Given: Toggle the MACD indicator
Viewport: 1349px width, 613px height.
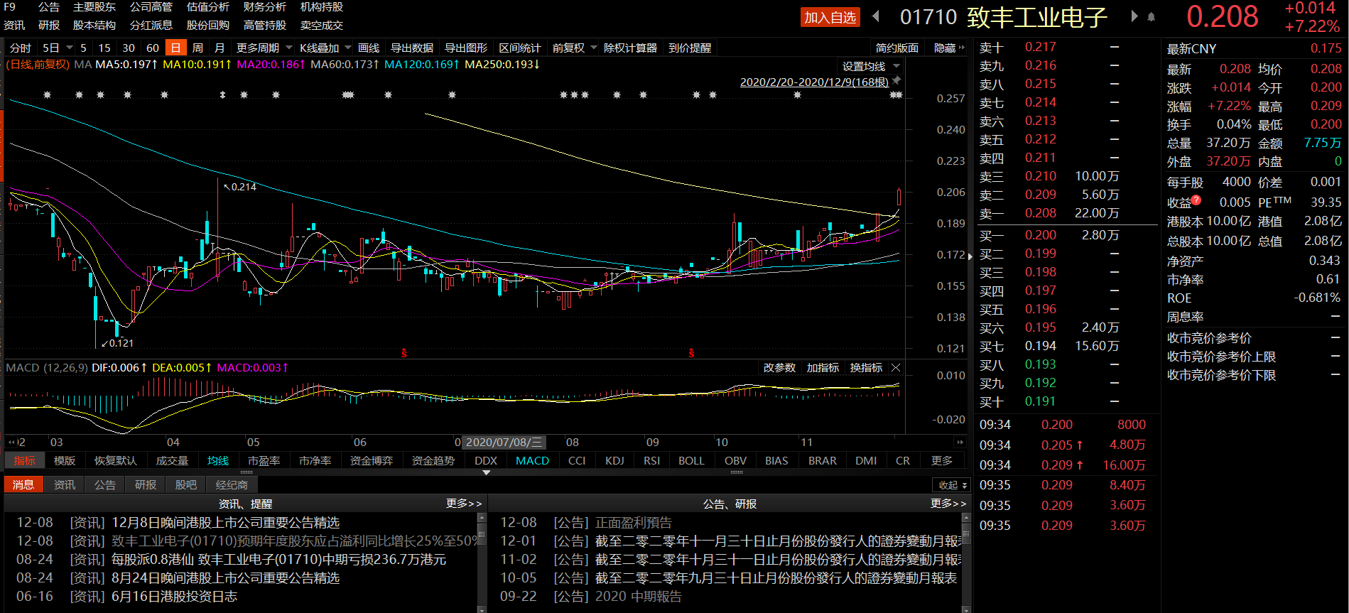Looking at the screenshot, I should [532, 461].
